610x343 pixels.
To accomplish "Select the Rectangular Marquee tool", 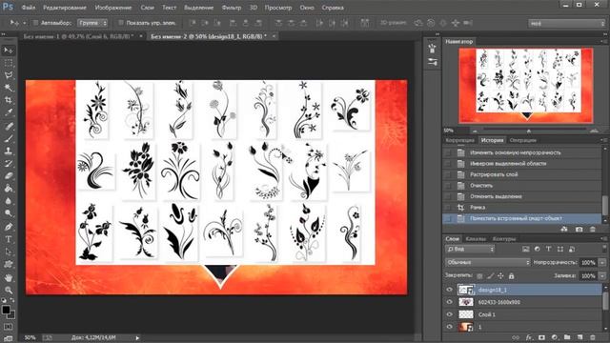I will point(9,63).
